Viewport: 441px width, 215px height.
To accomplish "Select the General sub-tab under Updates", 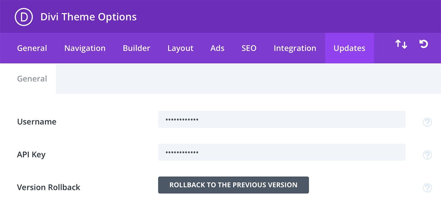I will (32, 79).
